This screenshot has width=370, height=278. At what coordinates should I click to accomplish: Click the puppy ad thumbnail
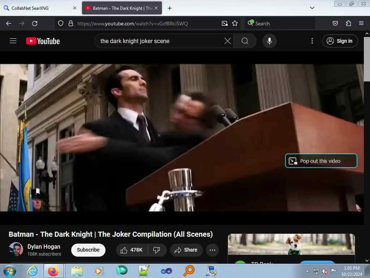(292, 244)
